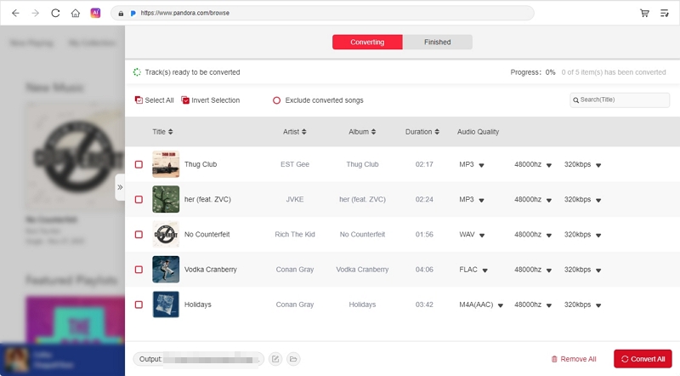Click artist name EST Gee
680x376 pixels.
[295, 164]
